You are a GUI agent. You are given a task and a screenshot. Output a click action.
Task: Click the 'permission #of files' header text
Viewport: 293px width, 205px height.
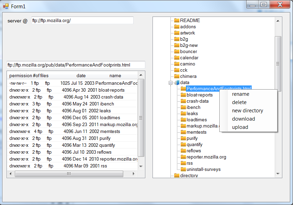[29, 75]
